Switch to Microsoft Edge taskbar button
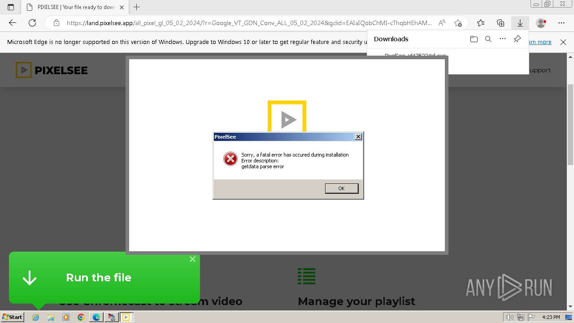The height and width of the screenshot is (323, 574). (x=96, y=317)
